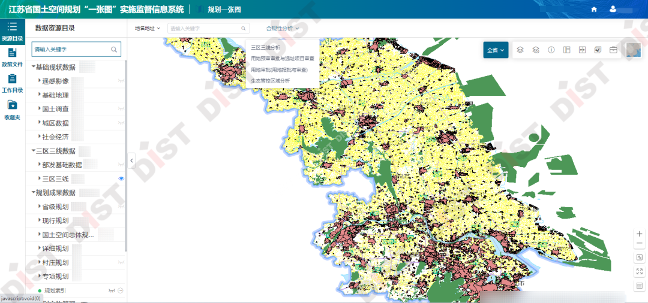The height and width of the screenshot is (303, 648).
Task: Show the 城区数据 layer group
Action: tap(121, 123)
